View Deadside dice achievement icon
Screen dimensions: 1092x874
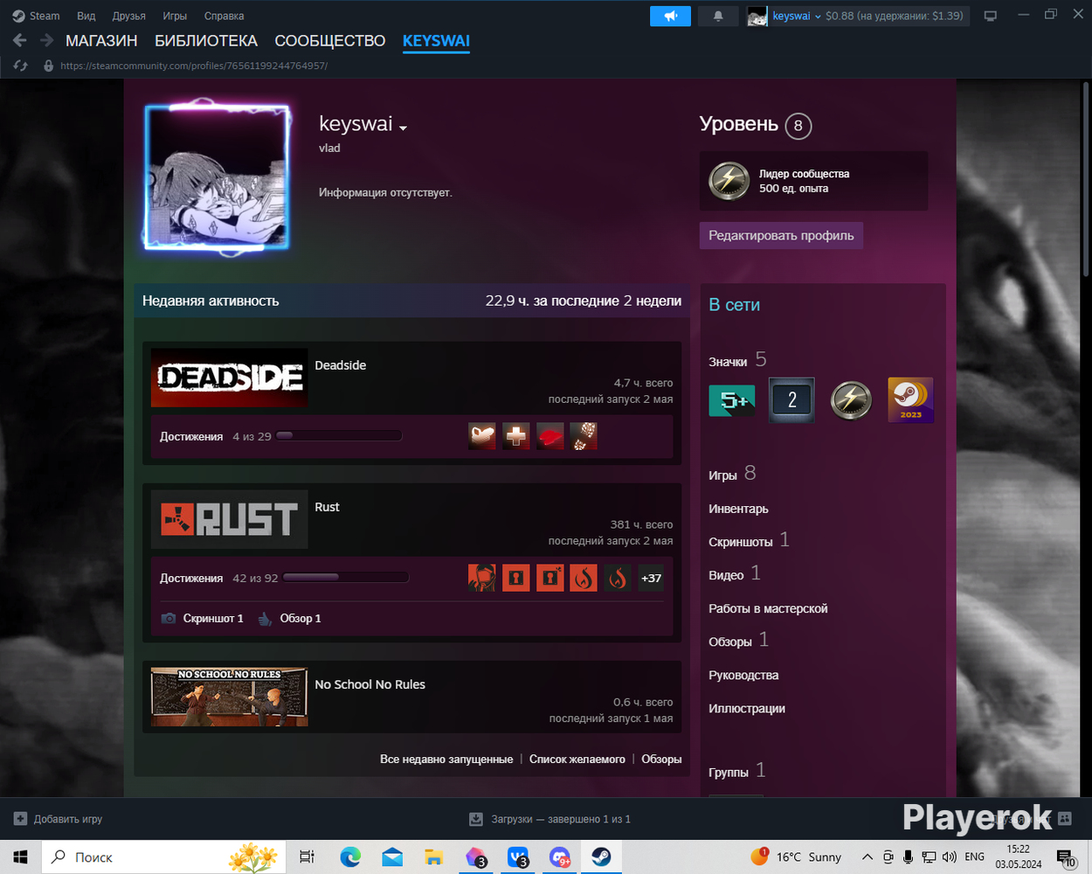point(584,436)
